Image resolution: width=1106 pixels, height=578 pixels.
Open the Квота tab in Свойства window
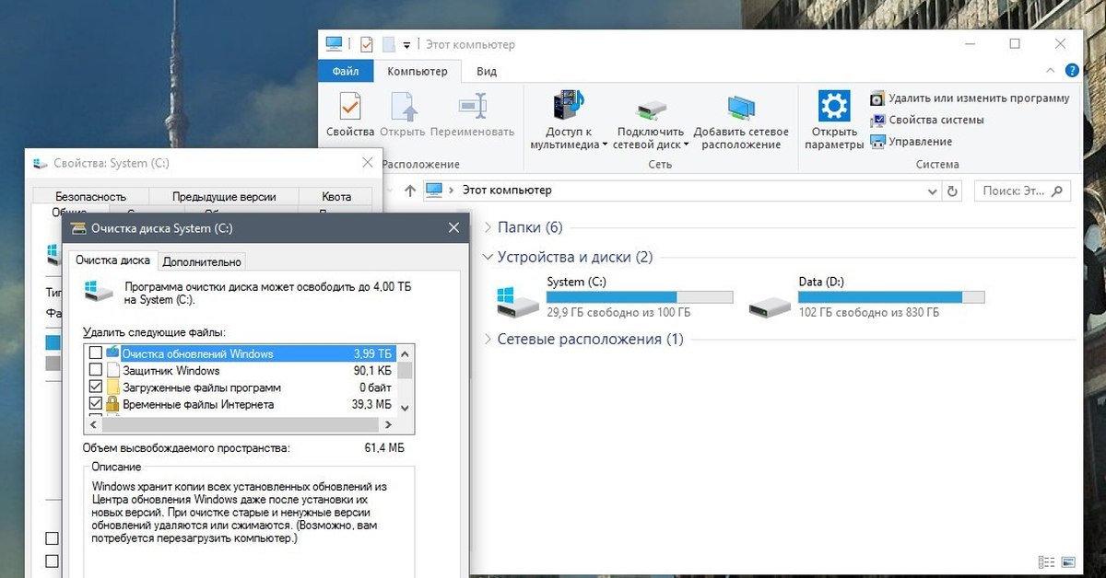click(336, 196)
